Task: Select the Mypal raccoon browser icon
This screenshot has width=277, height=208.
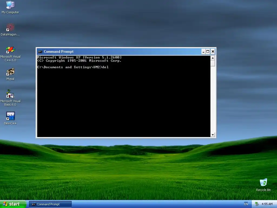Action: click(11, 74)
